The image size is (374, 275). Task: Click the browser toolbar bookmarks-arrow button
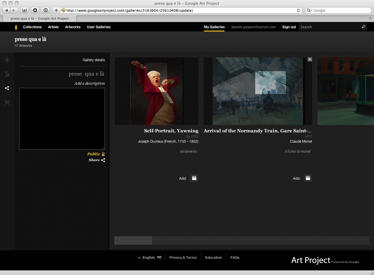pos(24,10)
